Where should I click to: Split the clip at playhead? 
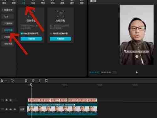(x=26, y=80)
